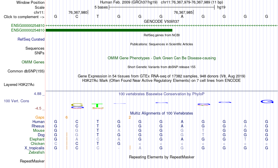Open the RefSeq Curated track label
The image size is (278, 168).
pyautogui.click(x=31, y=39)
